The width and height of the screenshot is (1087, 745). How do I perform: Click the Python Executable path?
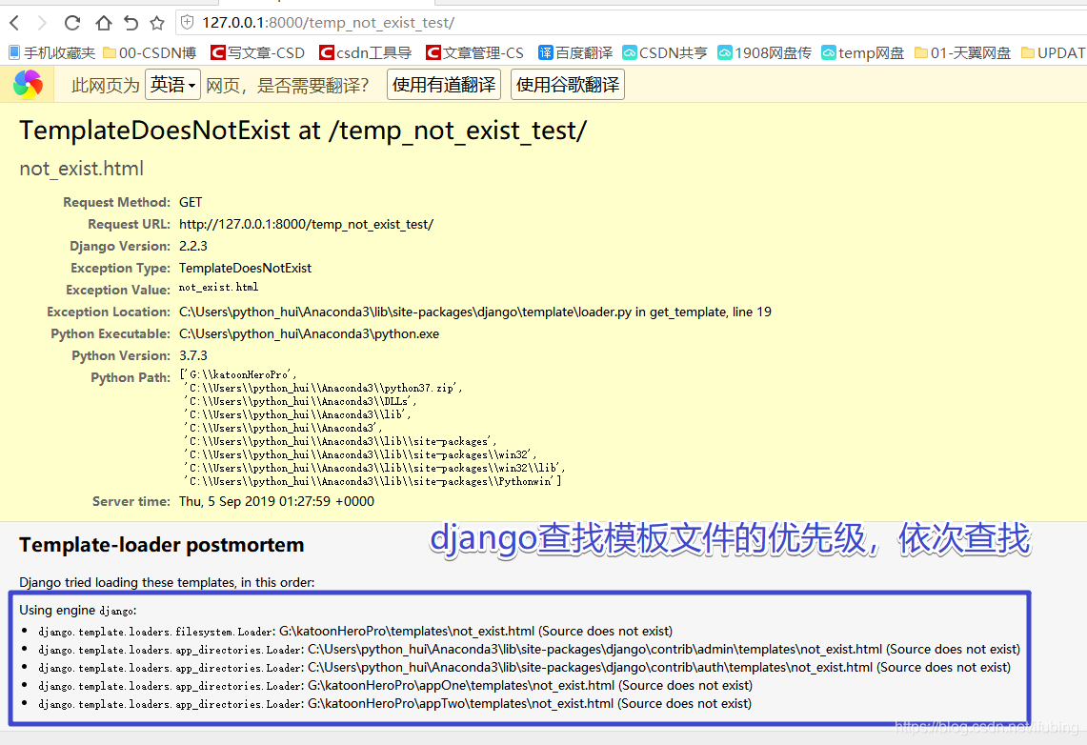tap(309, 334)
